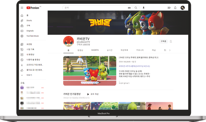The image size is (206, 122).
Task: Select the 홈 channel tab
Action: click(x=68, y=50)
